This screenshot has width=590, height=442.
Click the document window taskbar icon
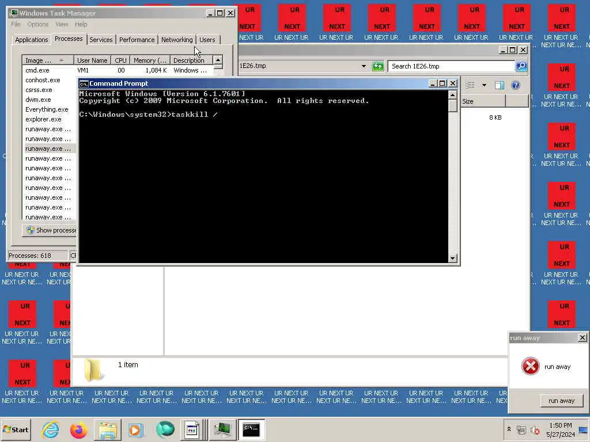coord(192,429)
